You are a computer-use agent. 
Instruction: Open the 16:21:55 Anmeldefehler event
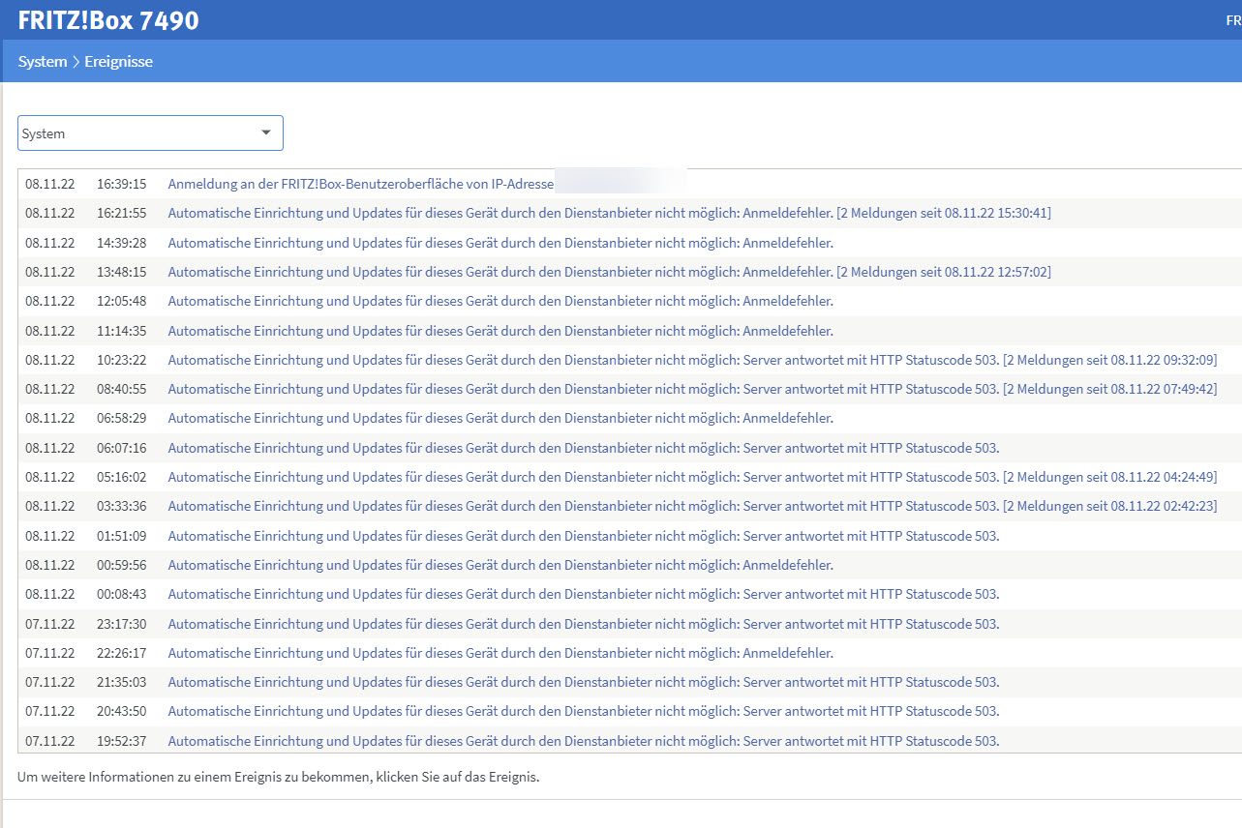610,213
